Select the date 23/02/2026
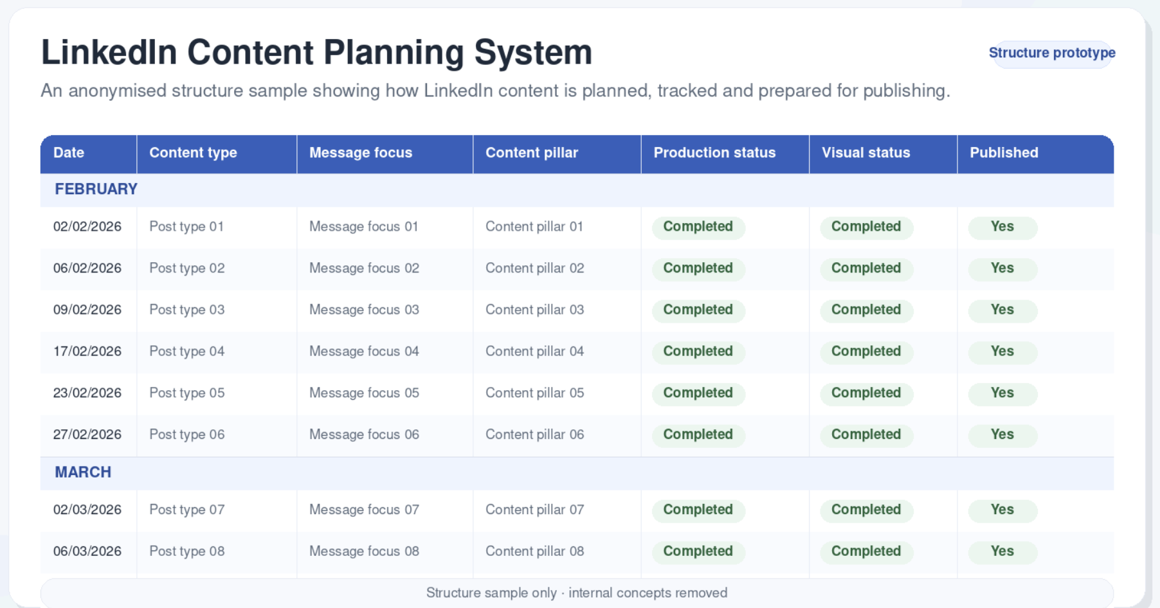 click(87, 393)
